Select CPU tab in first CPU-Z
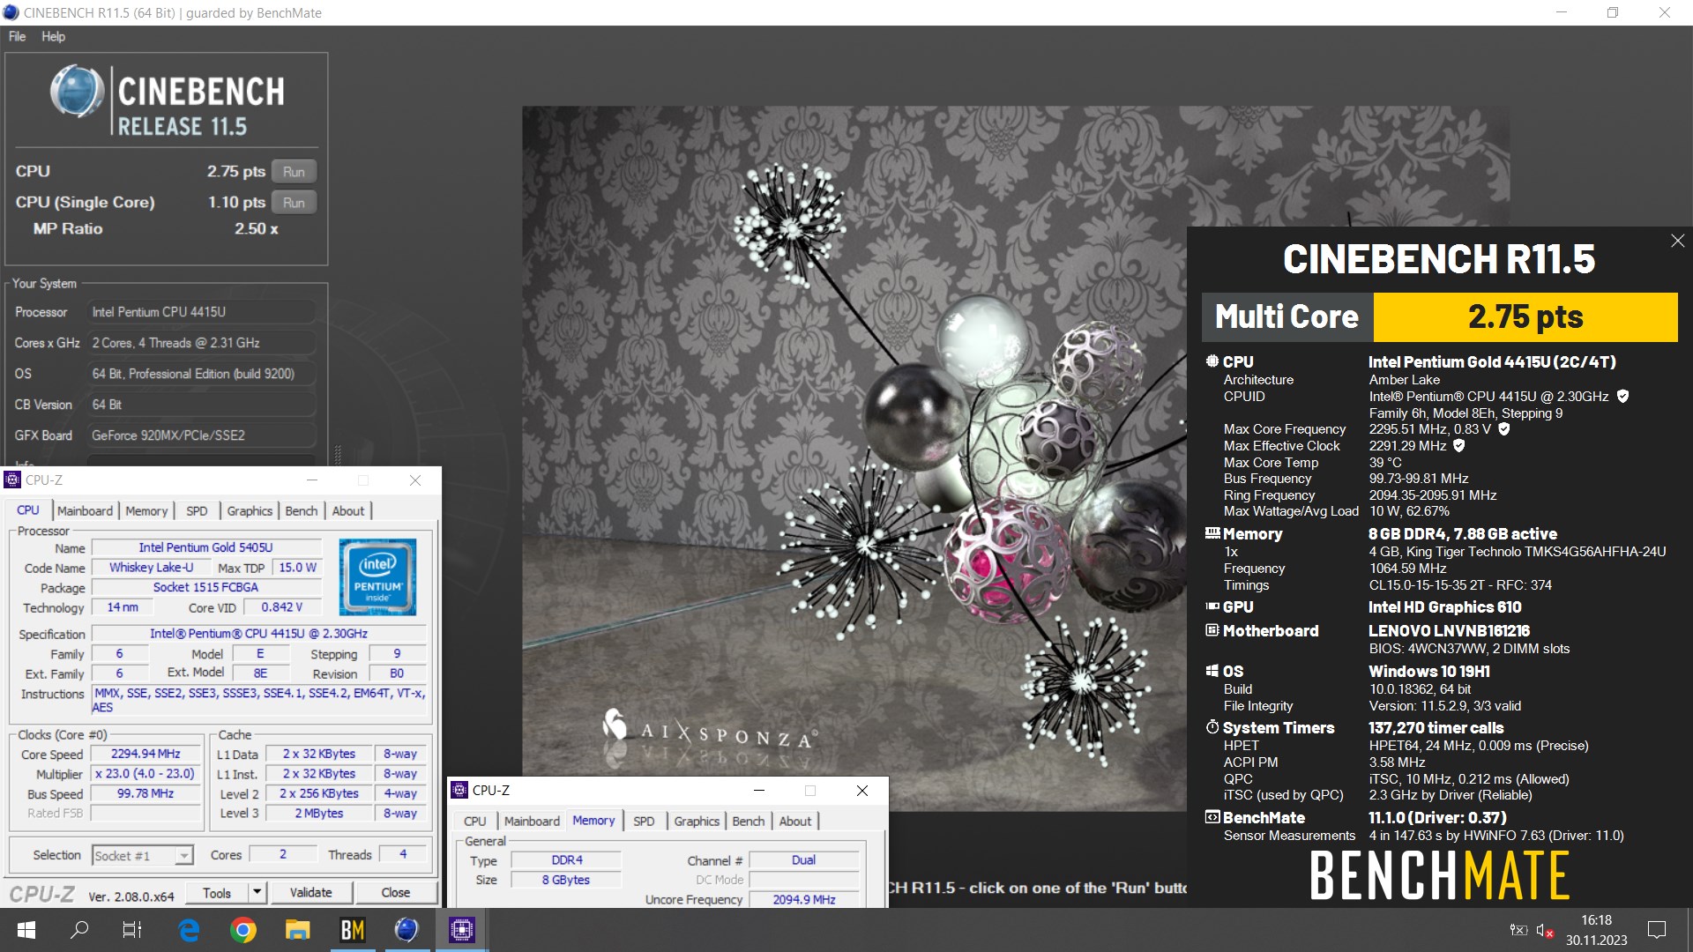 tap(28, 510)
